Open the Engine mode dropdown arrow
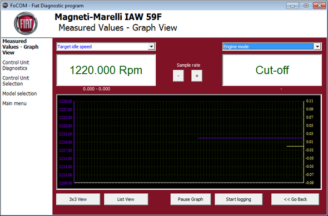This screenshot has width=328, height=216. click(x=317, y=47)
